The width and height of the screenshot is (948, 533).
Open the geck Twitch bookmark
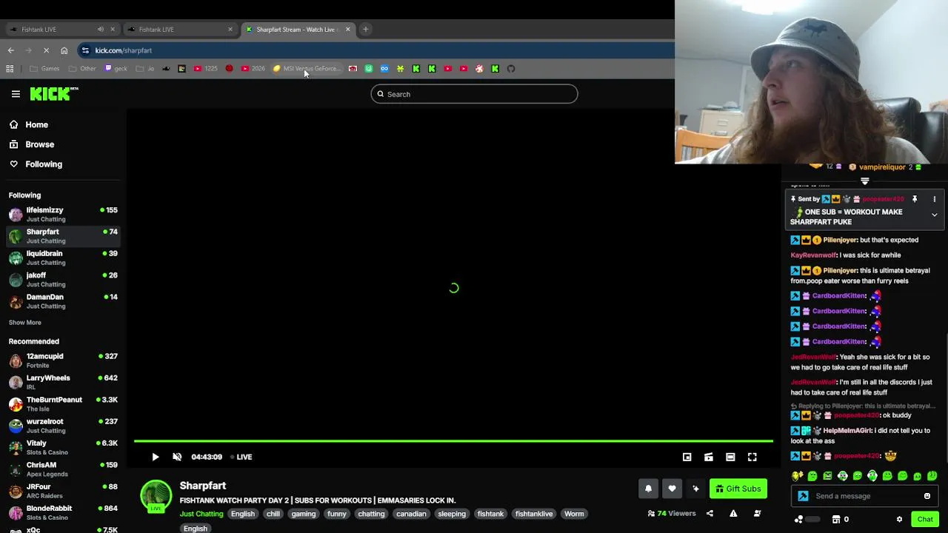point(116,69)
